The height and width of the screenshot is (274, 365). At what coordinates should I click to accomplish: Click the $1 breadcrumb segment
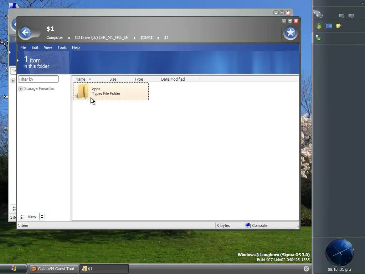[x=166, y=37]
